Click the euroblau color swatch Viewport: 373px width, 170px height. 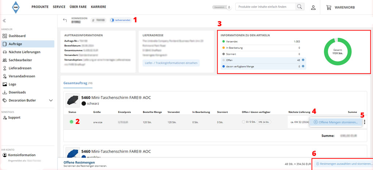[x=83, y=157]
